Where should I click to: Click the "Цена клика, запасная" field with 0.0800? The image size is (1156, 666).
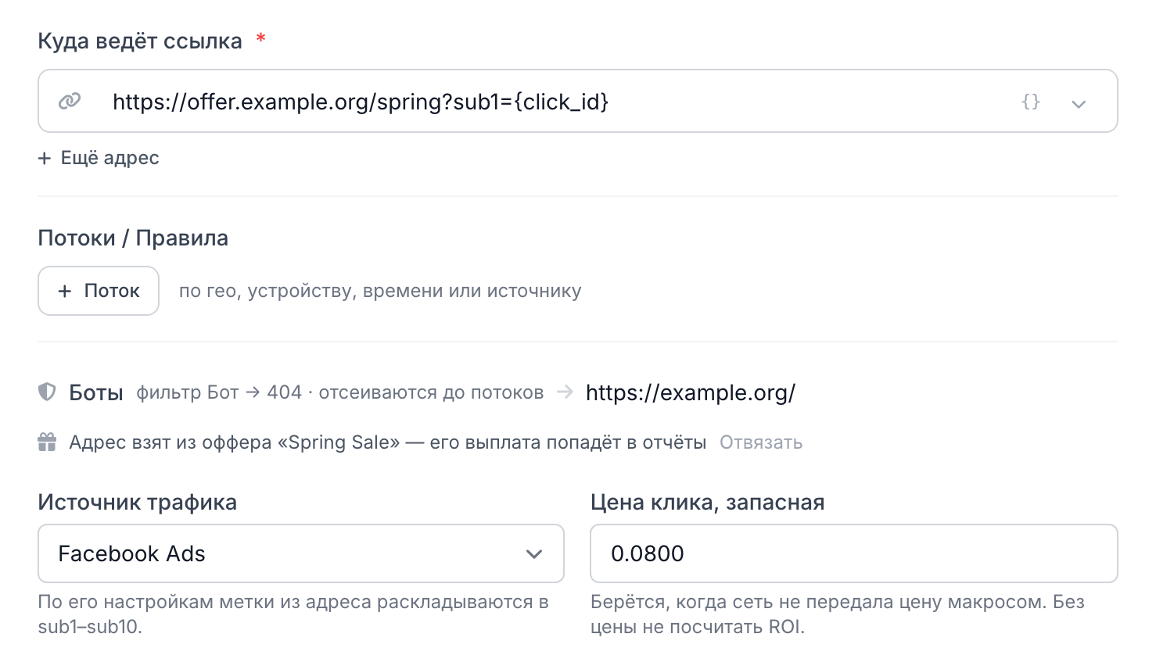coord(854,553)
